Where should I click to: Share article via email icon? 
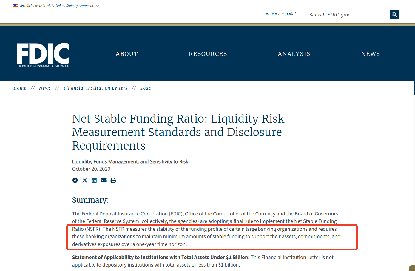pyautogui.click(x=104, y=180)
